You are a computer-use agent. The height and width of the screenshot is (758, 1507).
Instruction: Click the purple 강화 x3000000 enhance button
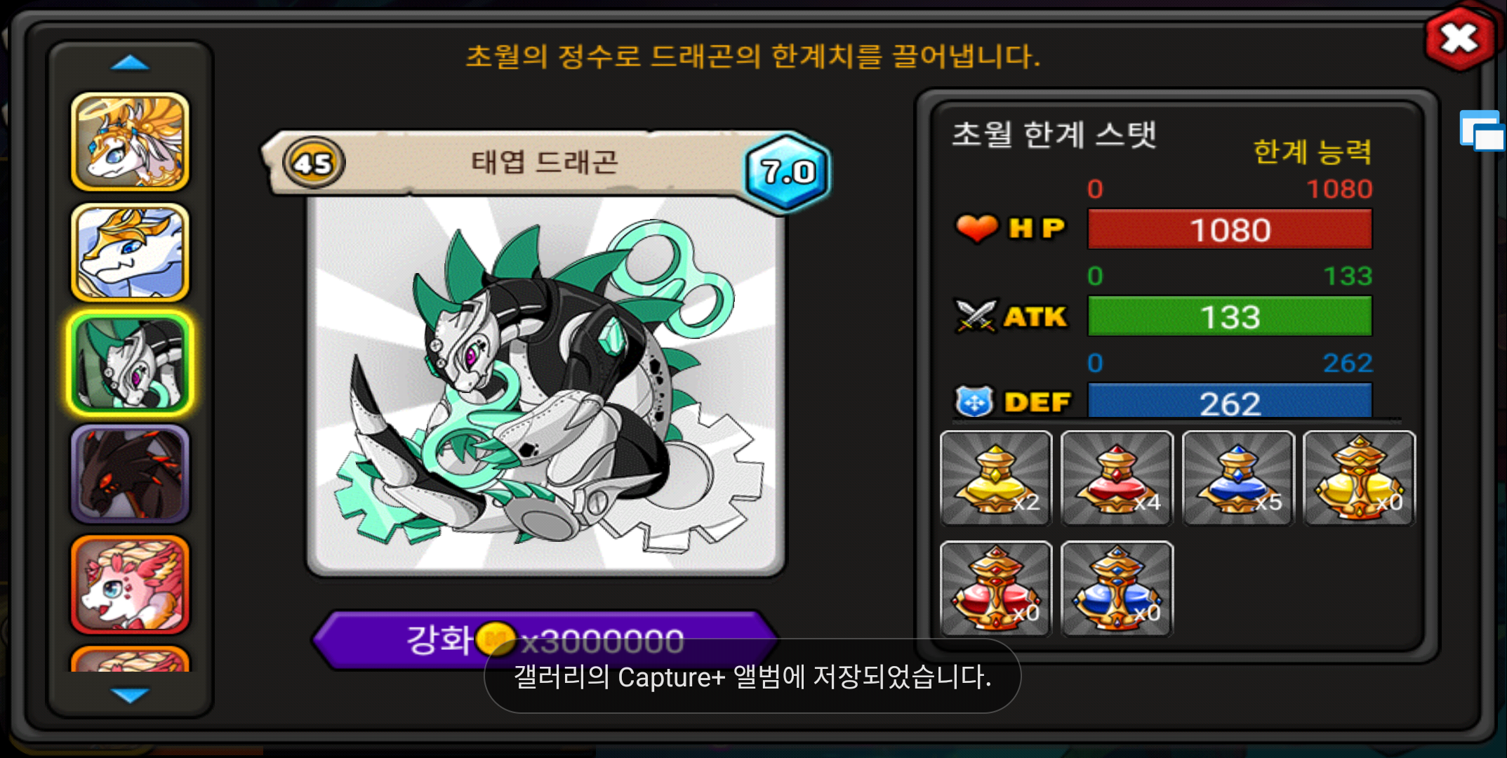point(545,639)
